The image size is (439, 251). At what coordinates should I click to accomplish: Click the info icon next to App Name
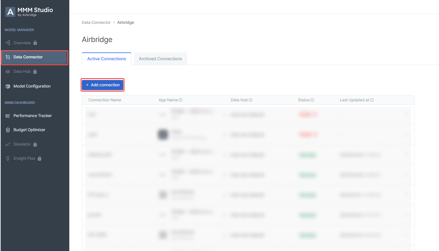point(181,100)
